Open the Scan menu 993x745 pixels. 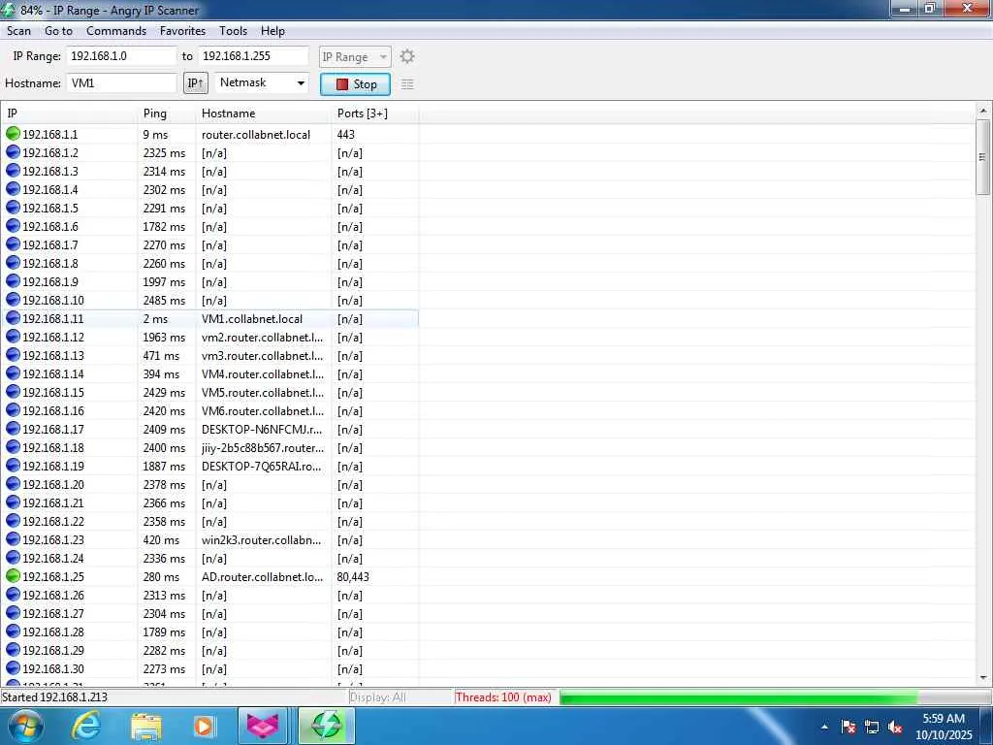(x=19, y=30)
